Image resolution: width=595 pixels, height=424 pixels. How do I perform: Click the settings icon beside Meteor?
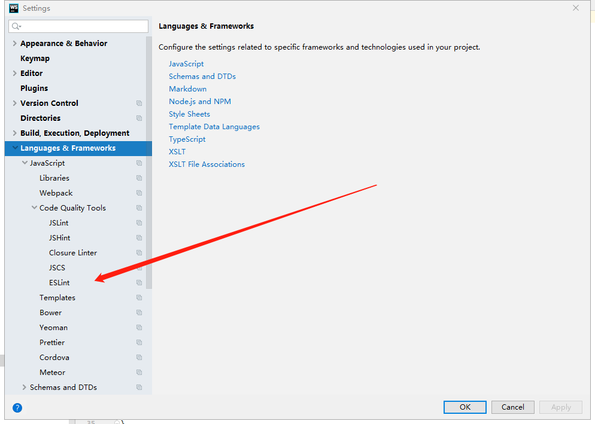(139, 372)
